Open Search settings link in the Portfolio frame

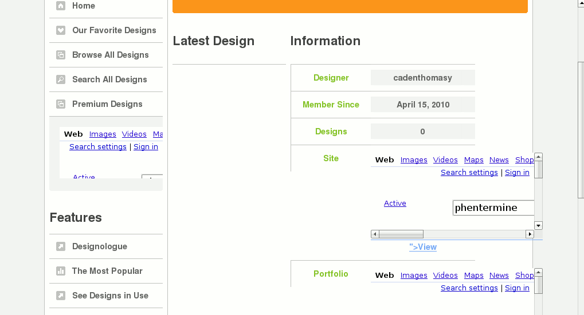(469, 288)
